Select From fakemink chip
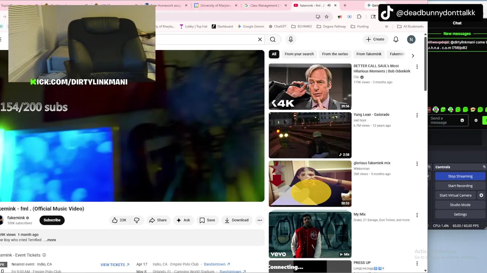This screenshot has height=273, width=487. coord(369,54)
